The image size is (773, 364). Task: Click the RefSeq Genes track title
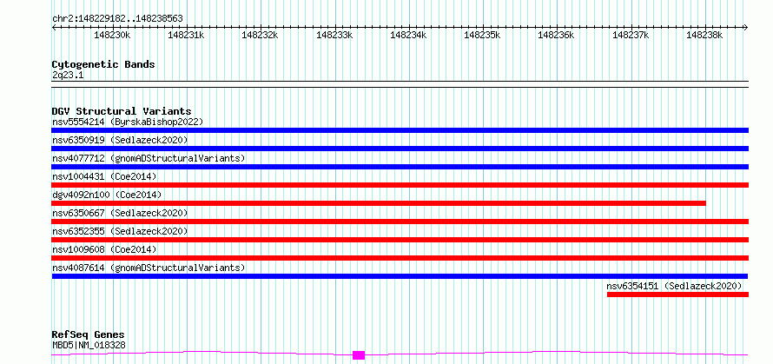point(88,335)
